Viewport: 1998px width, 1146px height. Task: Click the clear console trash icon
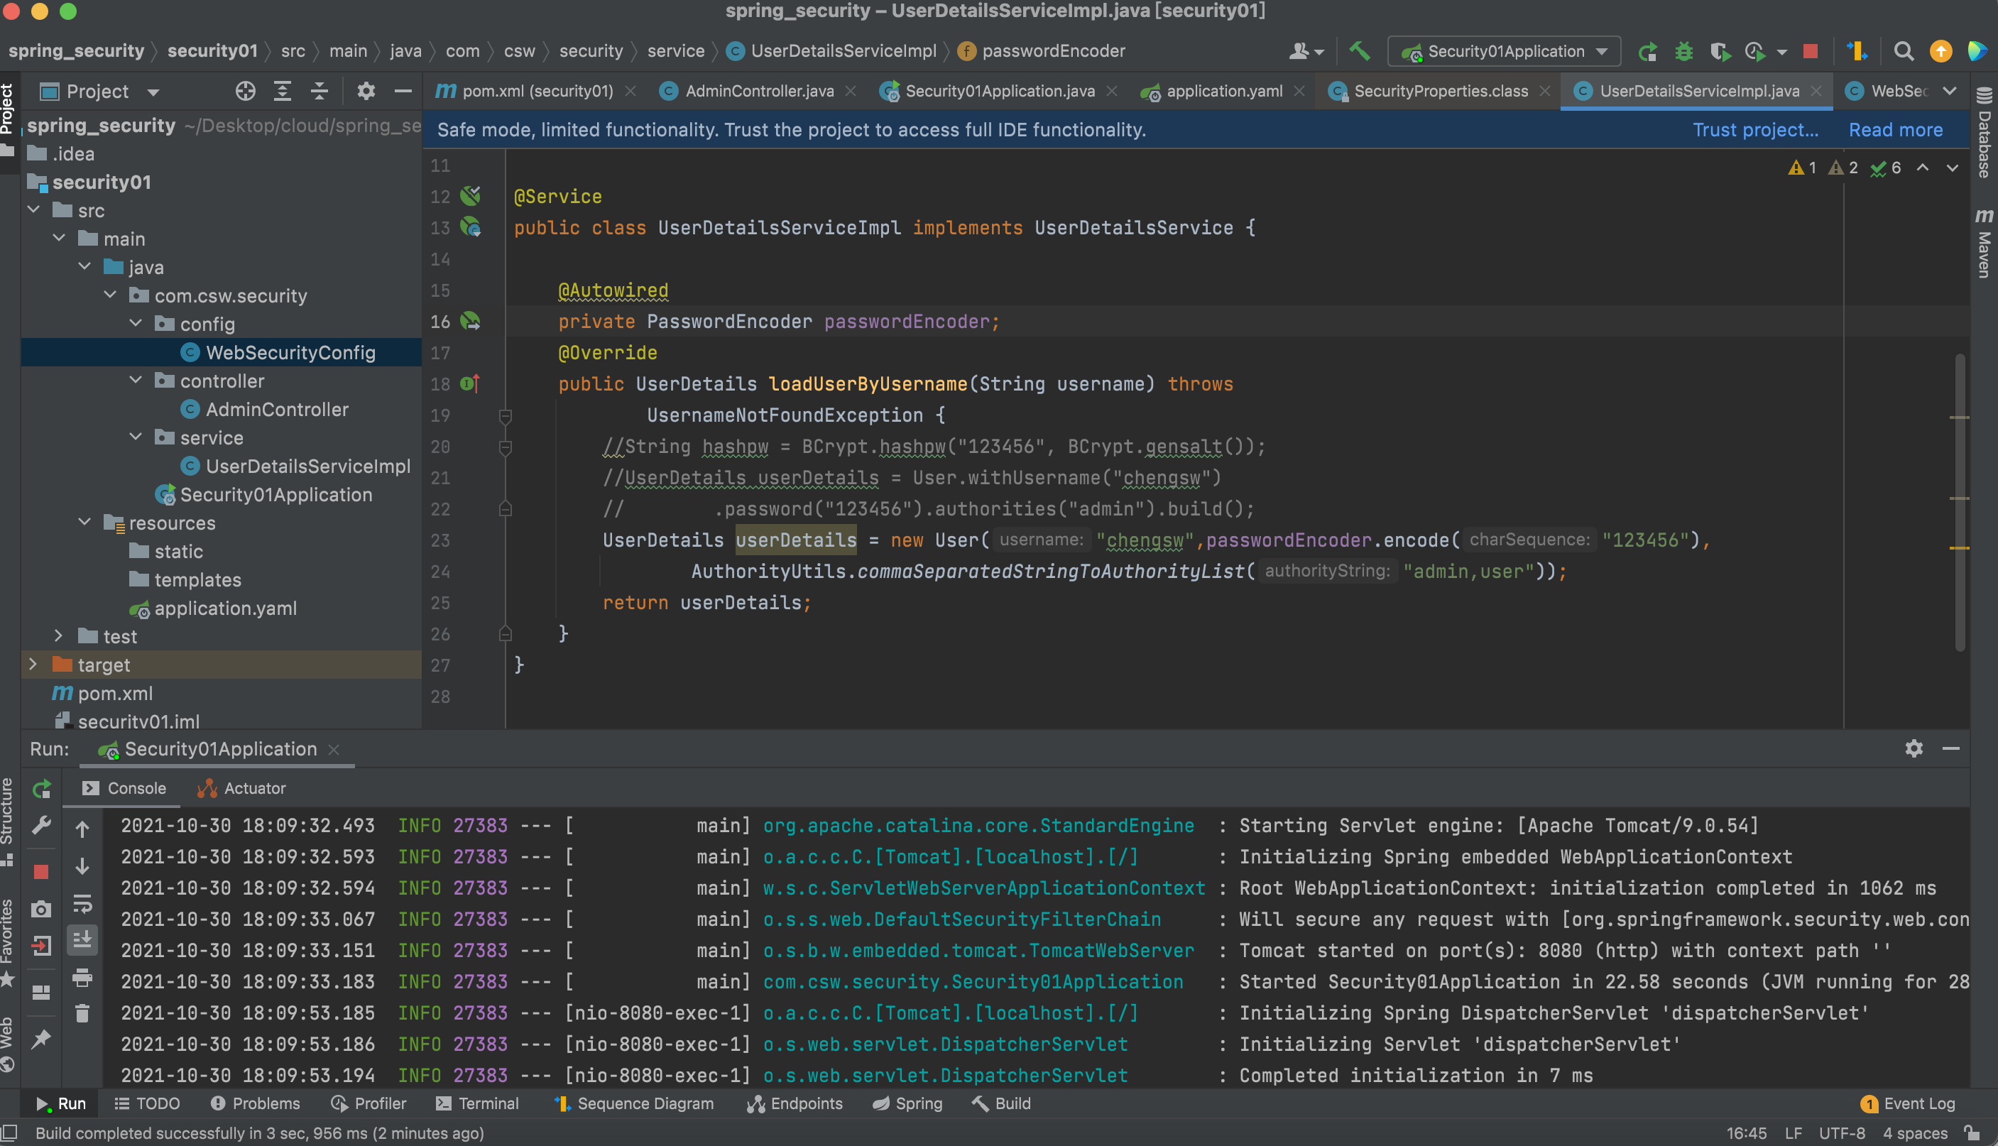click(x=82, y=1013)
